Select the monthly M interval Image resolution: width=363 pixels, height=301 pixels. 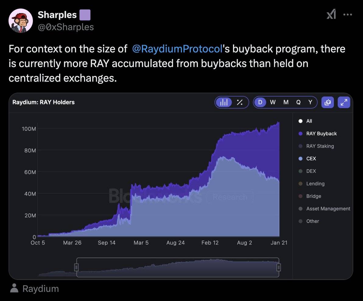(x=286, y=102)
